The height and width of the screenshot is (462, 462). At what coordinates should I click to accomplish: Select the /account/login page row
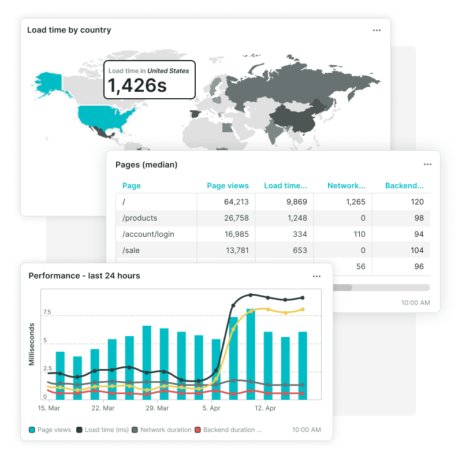[x=148, y=234]
